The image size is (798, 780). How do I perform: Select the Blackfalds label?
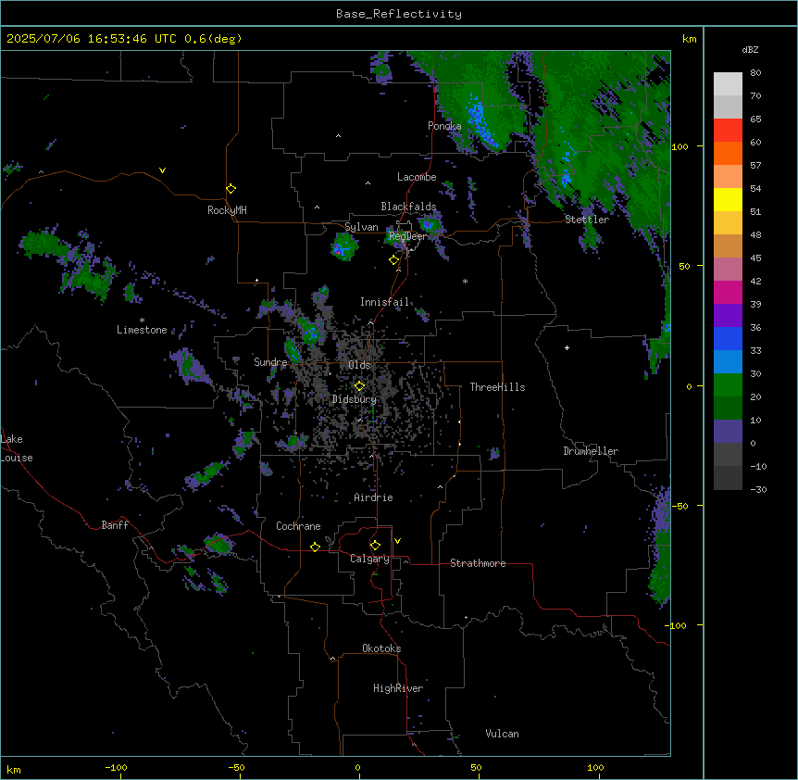[408, 207]
